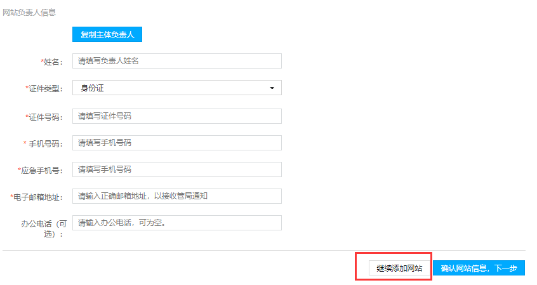
Task: Select the 手机号码 input field
Action: coord(176,143)
